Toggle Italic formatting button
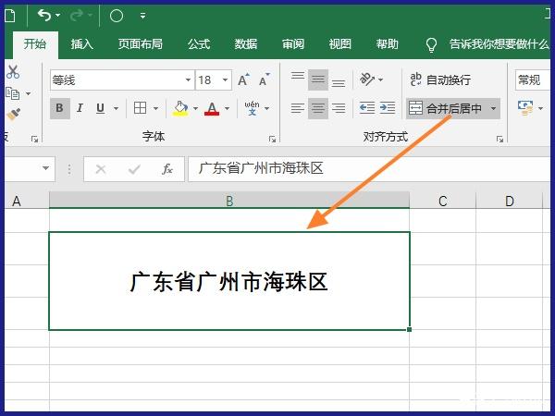Screen dimensions: 555x416 tap(80, 108)
